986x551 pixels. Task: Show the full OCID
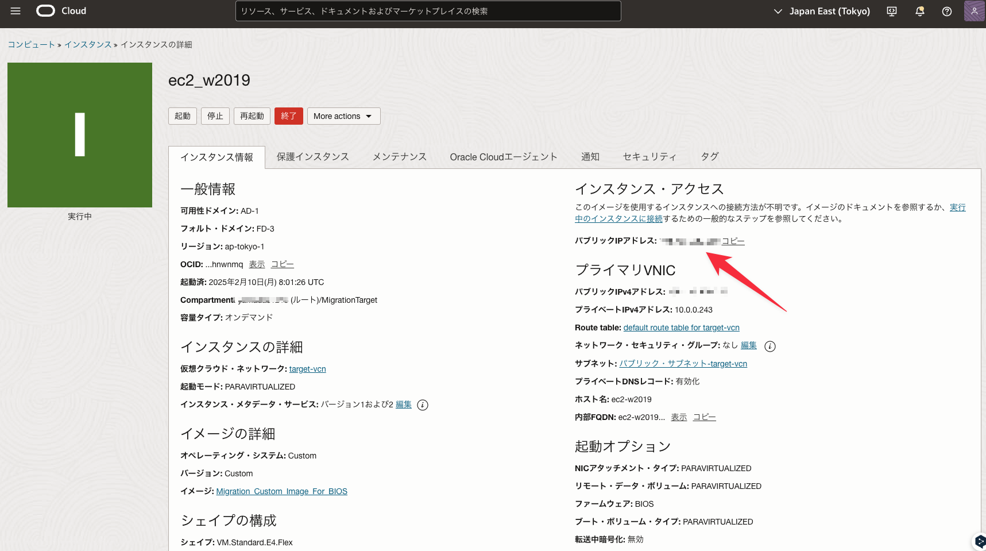[257, 264]
